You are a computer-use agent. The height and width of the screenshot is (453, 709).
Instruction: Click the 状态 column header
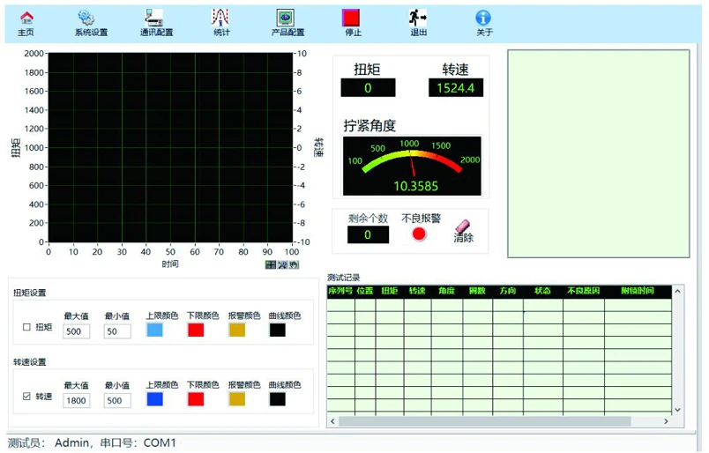point(542,291)
